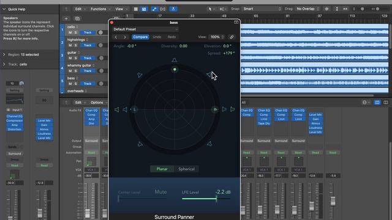Open the Default Preset dropdown
The image size is (392, 220).
146,29
